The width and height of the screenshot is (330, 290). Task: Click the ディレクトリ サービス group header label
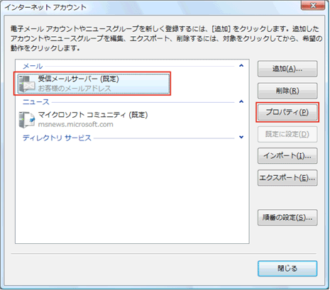(x=57, y=138)
